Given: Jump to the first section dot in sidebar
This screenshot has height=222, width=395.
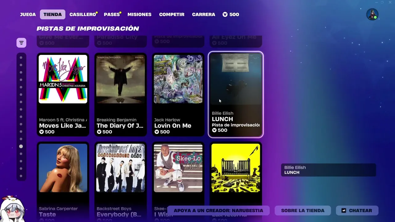Looking at the screenshot, I should tap(21, 58).
